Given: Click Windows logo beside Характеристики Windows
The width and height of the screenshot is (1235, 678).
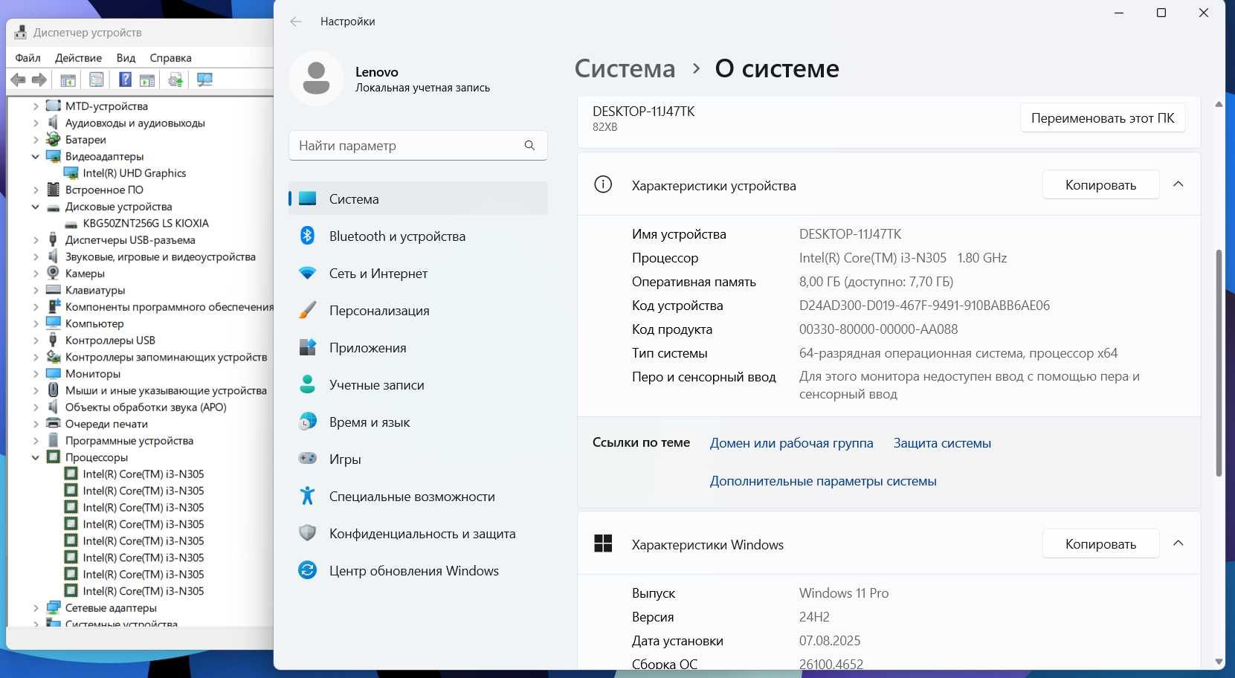Looking at the screenshot, I should pyautogui.click(x=603, y=543).
